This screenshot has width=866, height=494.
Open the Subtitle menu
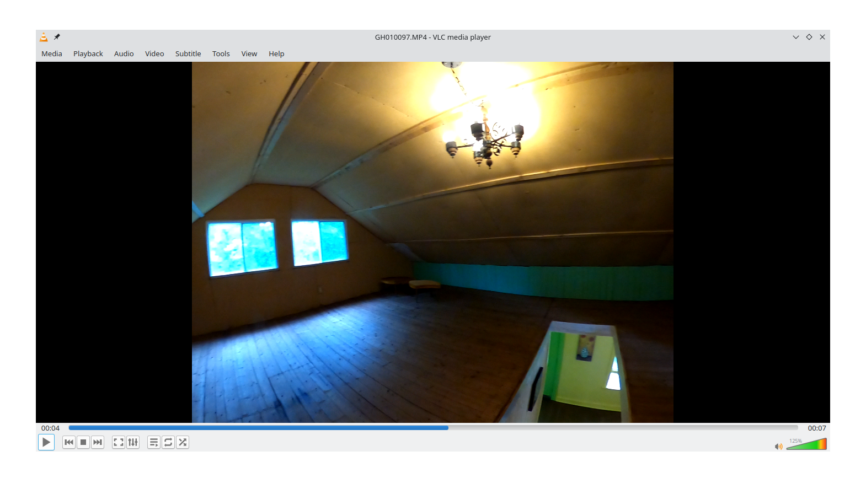click(188, 53)
